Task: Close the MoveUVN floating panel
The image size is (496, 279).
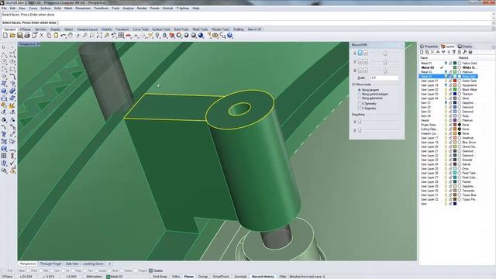Action: click(401, 45)
